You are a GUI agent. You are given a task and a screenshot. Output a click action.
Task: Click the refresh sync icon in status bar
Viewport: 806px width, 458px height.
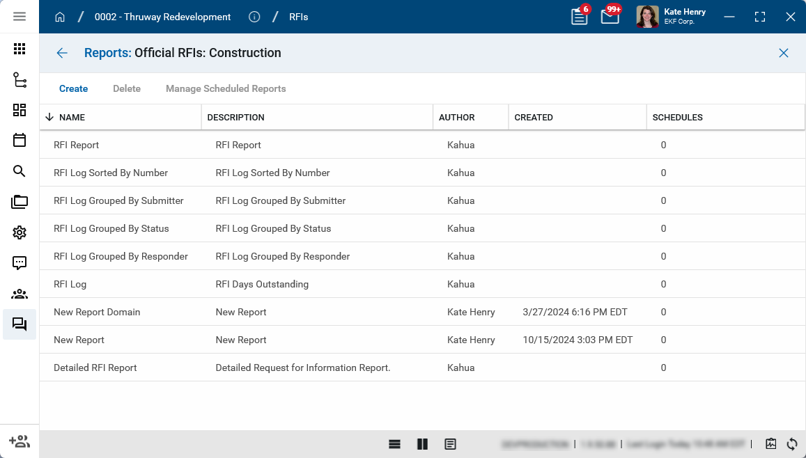coord(792,444)
